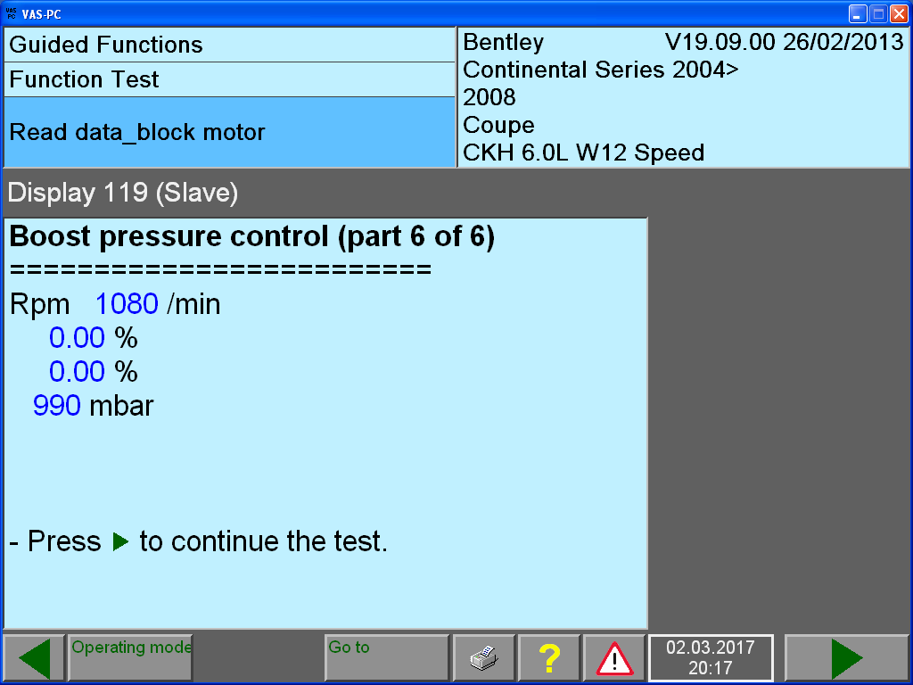
Task: Click the Bentley vehicle information panel
Action: [x=683, y=97]
